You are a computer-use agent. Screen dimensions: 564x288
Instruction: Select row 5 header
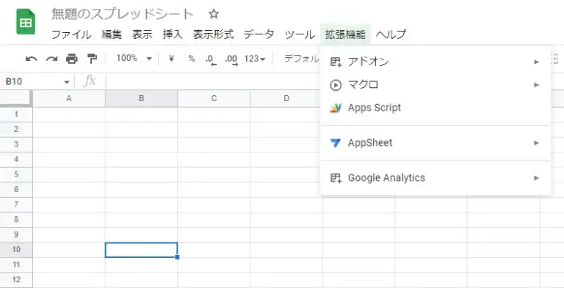(16, 174)
